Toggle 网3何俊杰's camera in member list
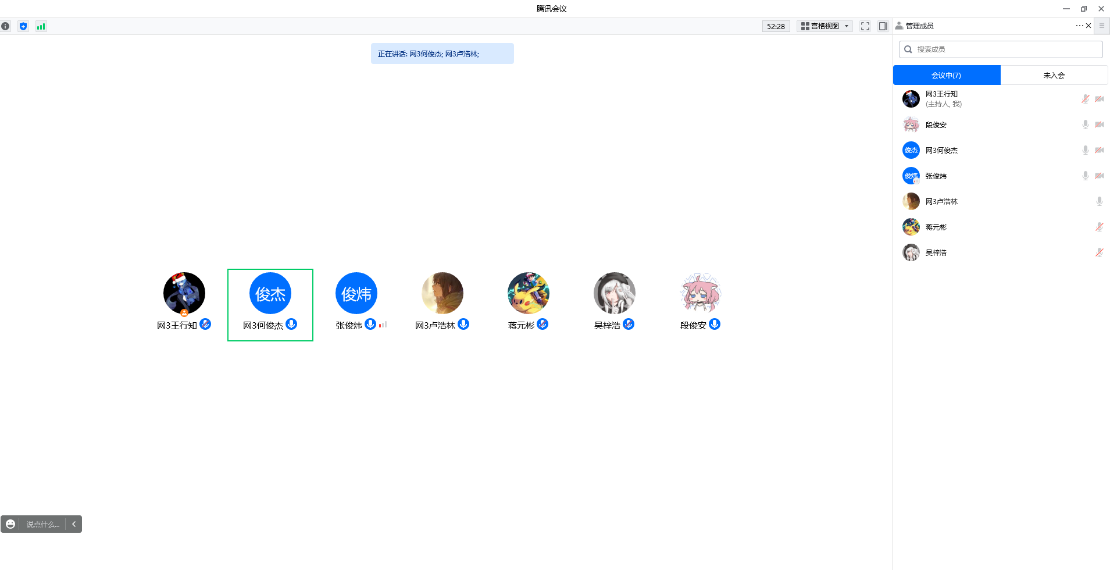The height and width of the screenshot is (570, 1110). 1100,150
